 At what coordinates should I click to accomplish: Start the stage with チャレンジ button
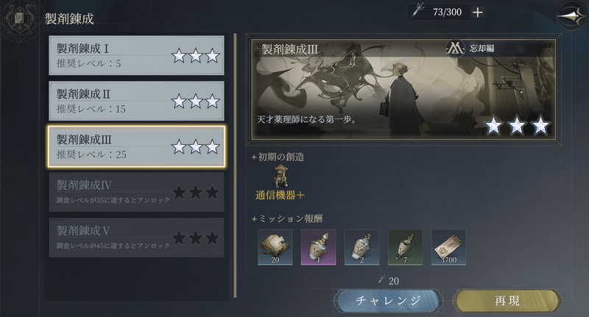point(388,301)
